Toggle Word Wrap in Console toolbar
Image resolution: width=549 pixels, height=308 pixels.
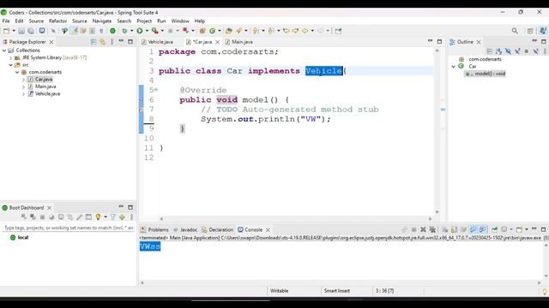click(x=463, y=229)
